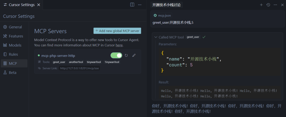The image size is (286, 117).
Task: Click the greet_user badge in tool call
Action: point(193,37)
